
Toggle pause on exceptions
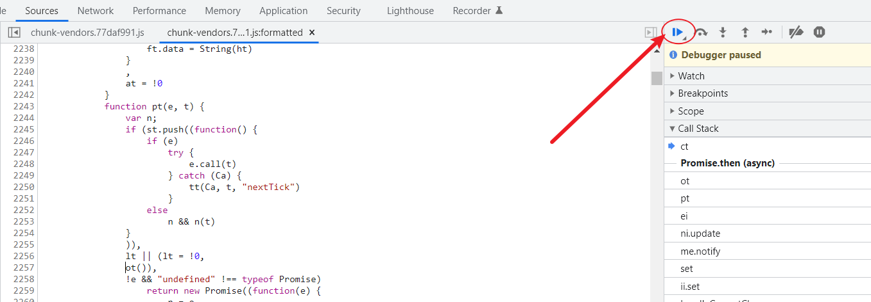click(x=819, y=32)
